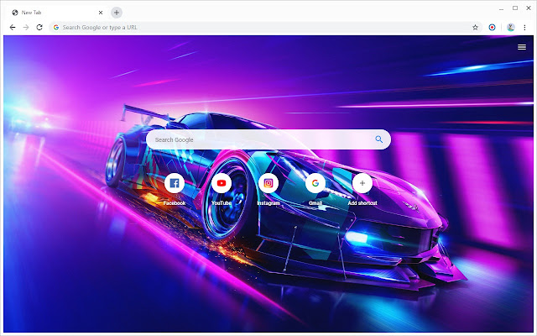The width and height of the screenshot is (537, 336).
Task: Open Chrome's three-dot menu
Action: click(524, 27)
